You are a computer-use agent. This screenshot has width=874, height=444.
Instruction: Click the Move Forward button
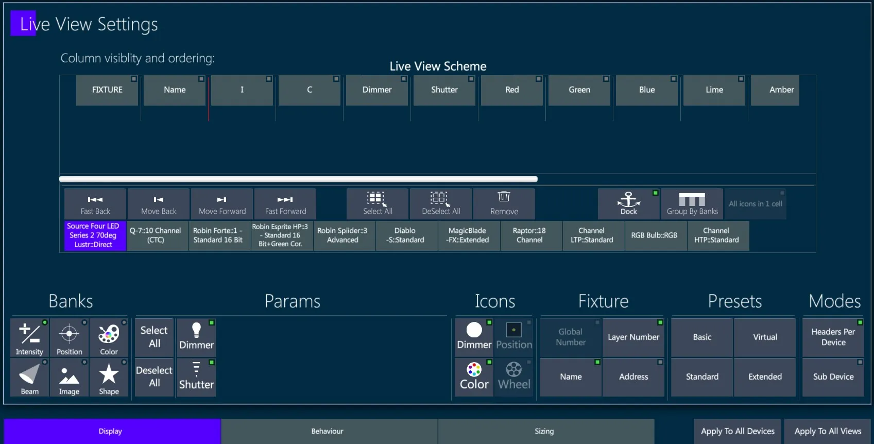pyautogui.click(x=222, y=204)
